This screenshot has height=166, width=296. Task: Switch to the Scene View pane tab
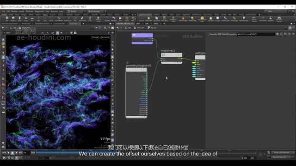74,24
